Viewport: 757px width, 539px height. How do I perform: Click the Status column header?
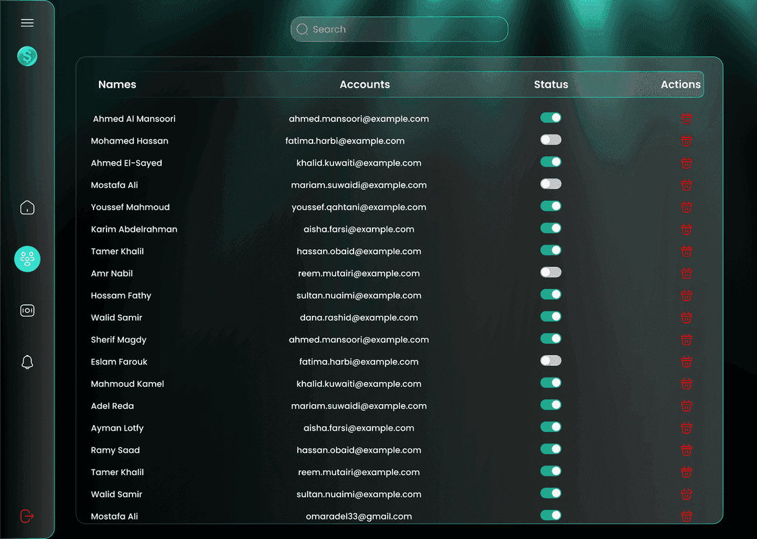pyautogui.click(x=551, y=84)
